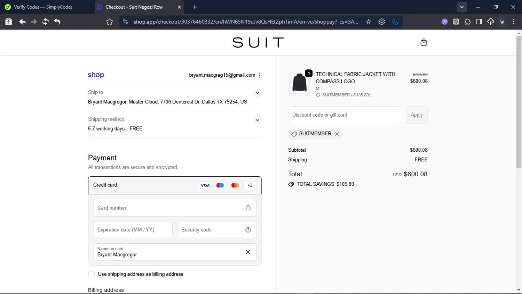Click the star outline icon left of address bar

click(x=110, y=22)
